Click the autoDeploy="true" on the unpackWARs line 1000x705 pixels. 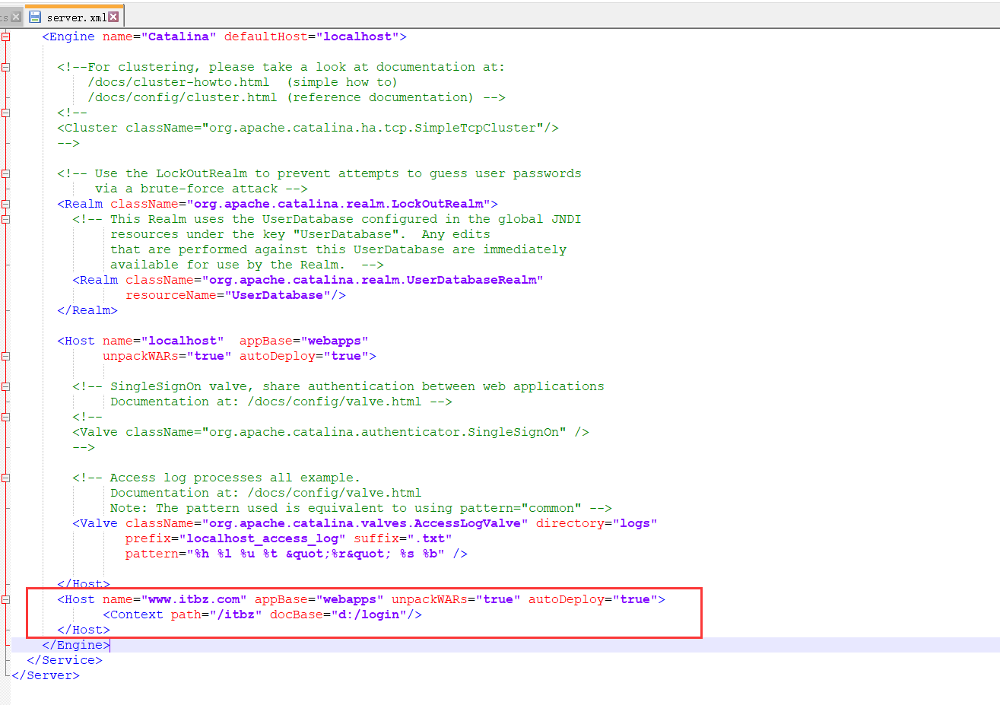[304, 356]
